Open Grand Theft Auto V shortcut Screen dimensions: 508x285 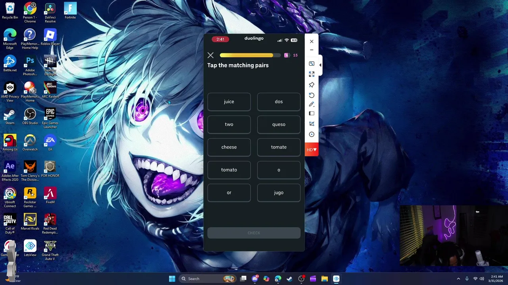pyautogui.click(x=50, y=250)
